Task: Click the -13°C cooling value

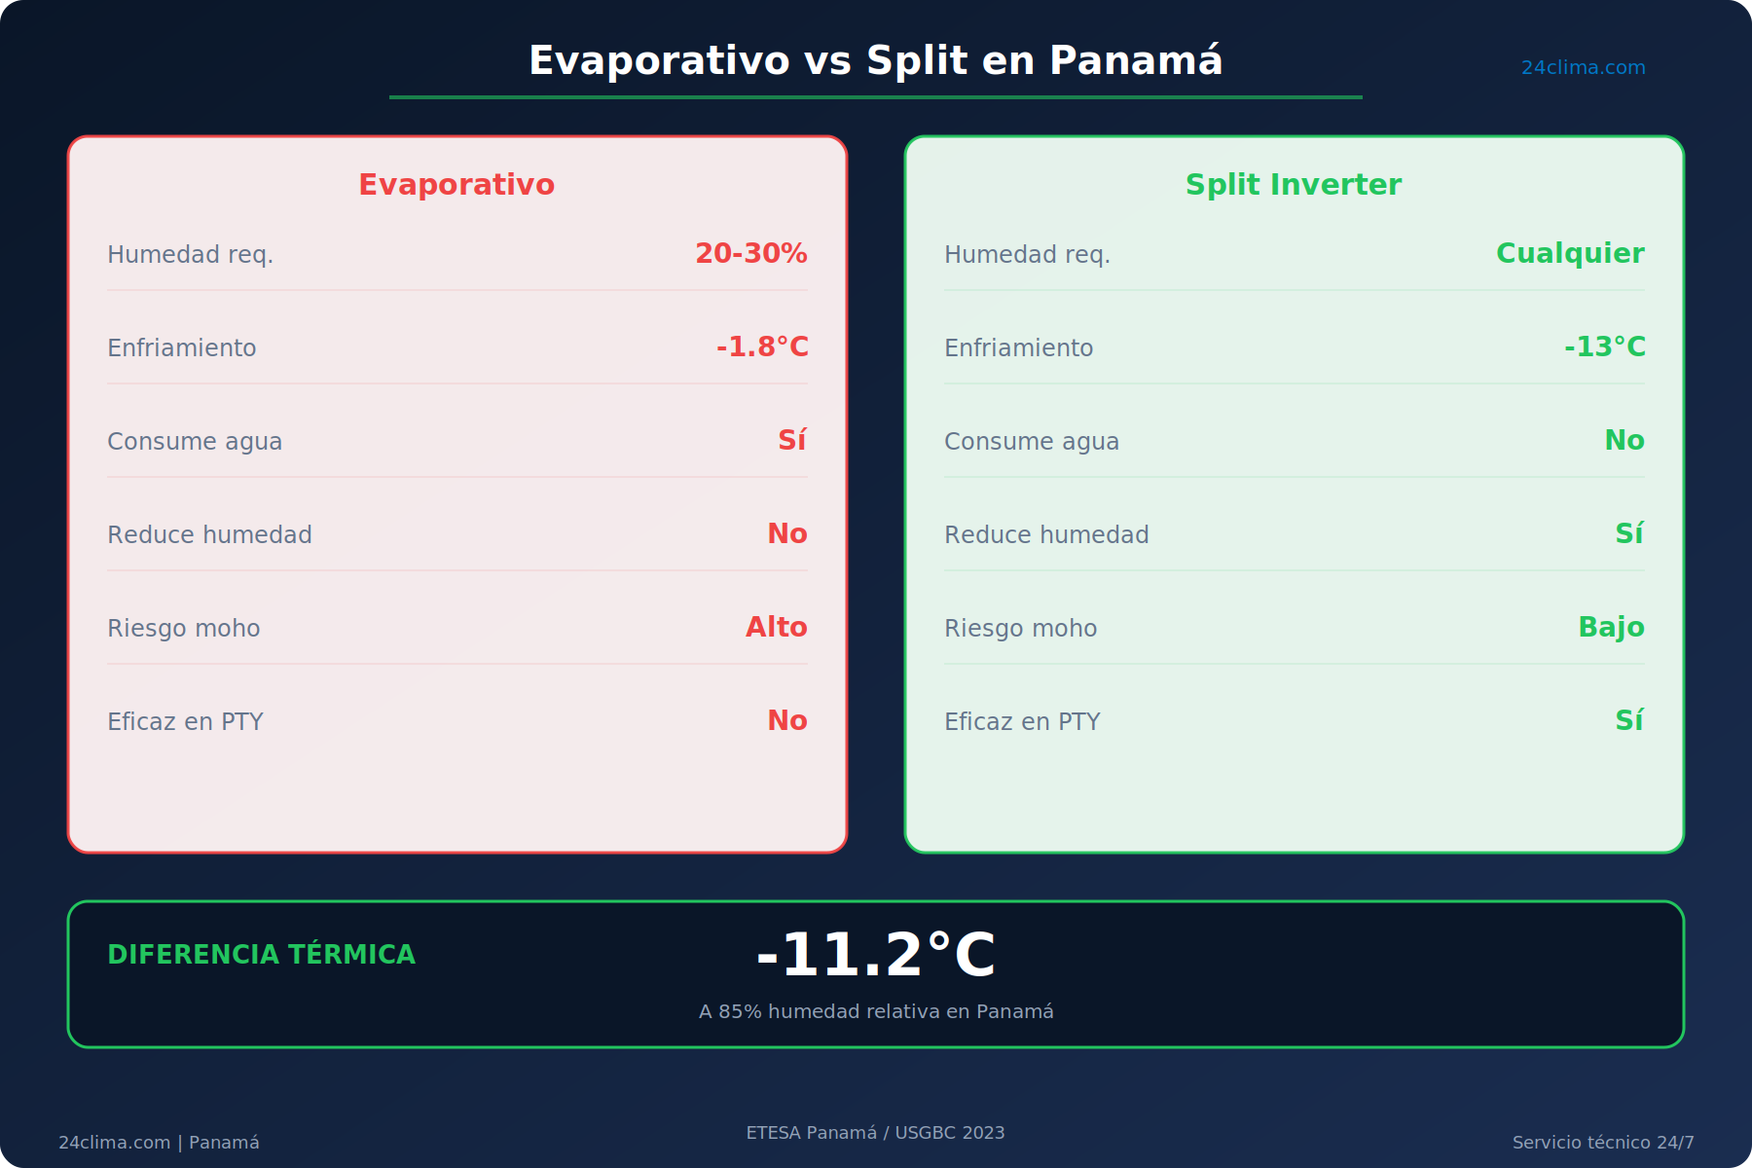Action: [x=1605, y=347]
